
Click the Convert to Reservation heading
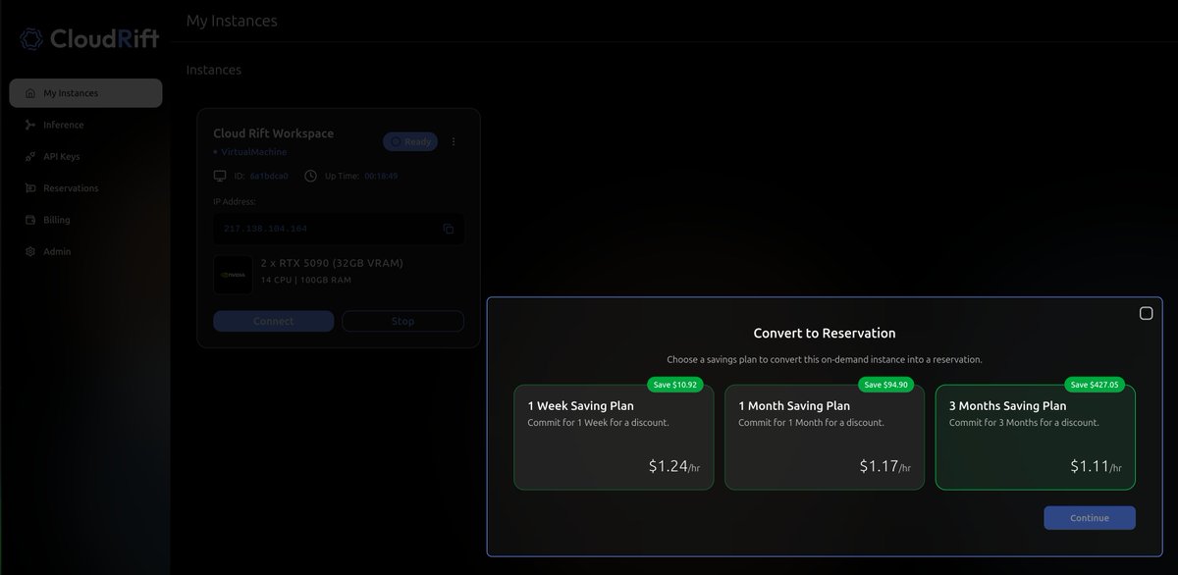click(825, 334)
